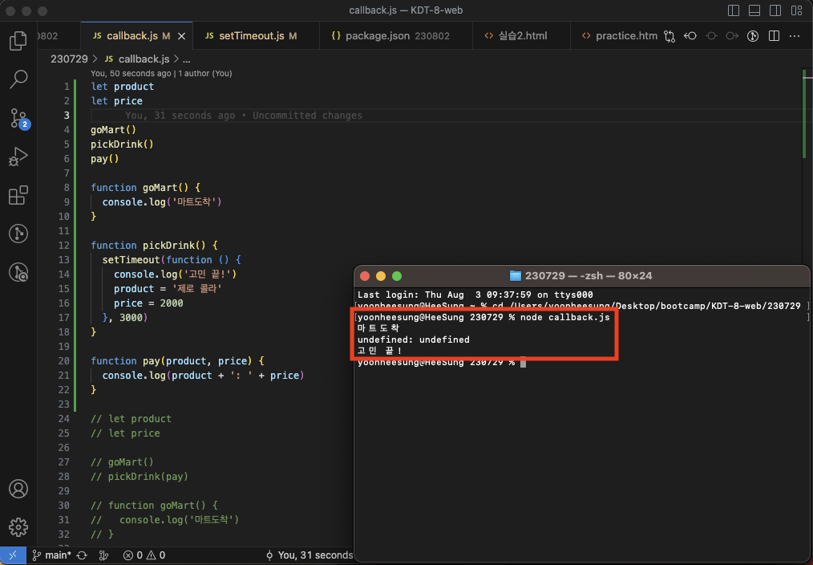Screen dimensions: 813x565
Task: Click the main* branch in the status bar
Action: click(51, 555)
